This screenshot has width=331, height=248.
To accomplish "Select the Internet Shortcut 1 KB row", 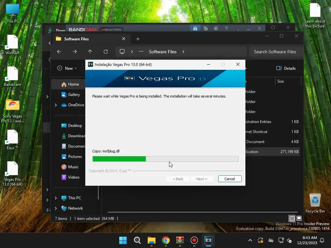I will 272,132.
